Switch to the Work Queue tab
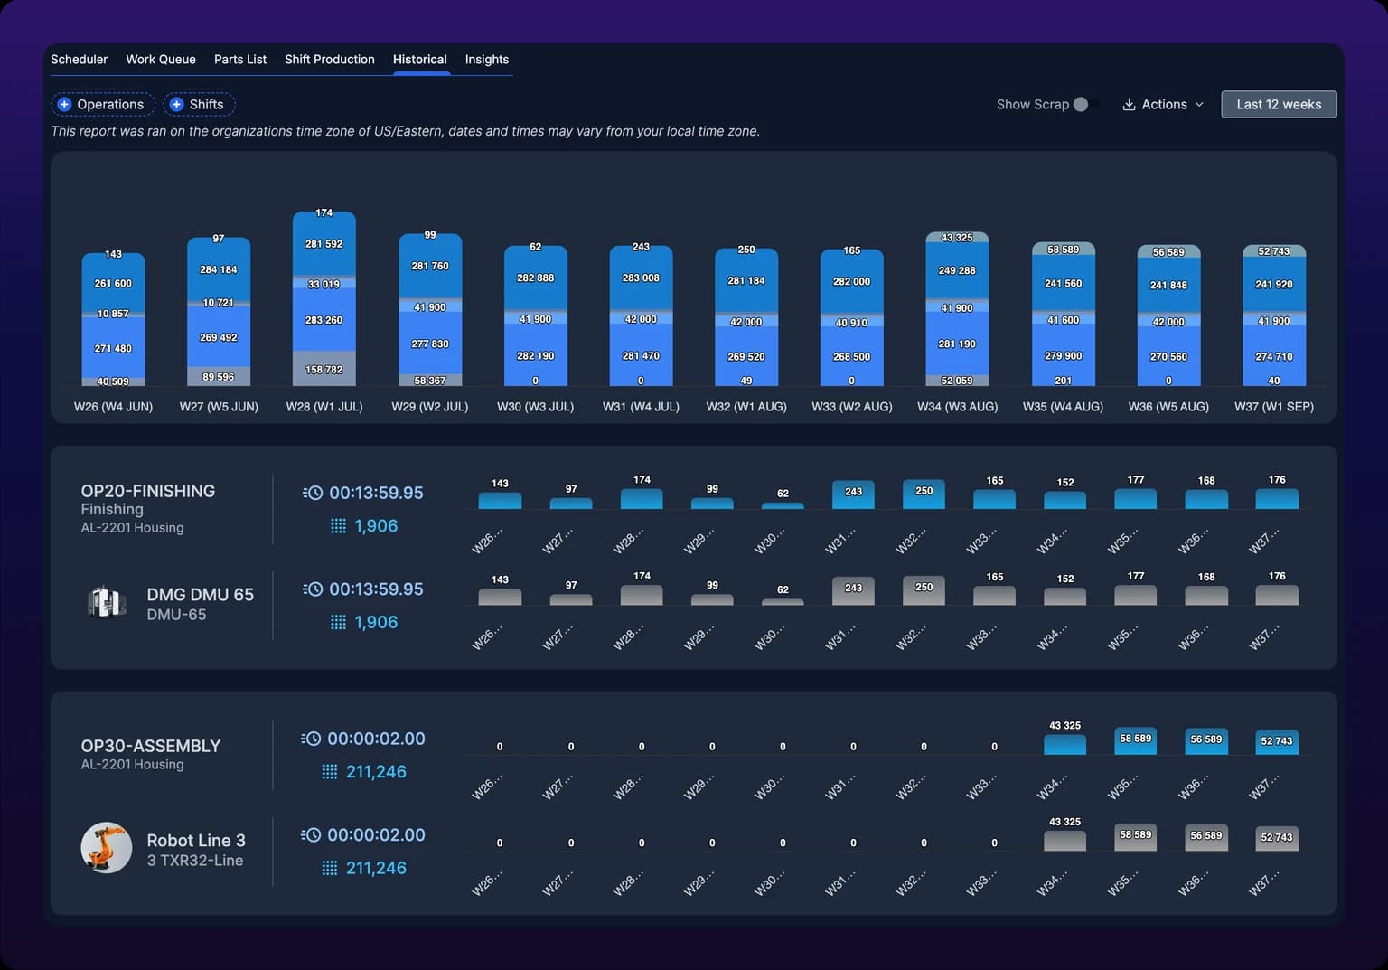1388x970 pixels. [161, 60]
